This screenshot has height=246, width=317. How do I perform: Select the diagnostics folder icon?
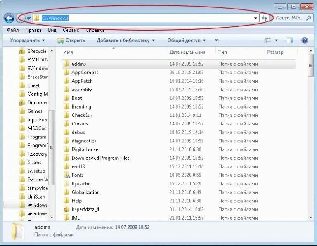[66, 141]
